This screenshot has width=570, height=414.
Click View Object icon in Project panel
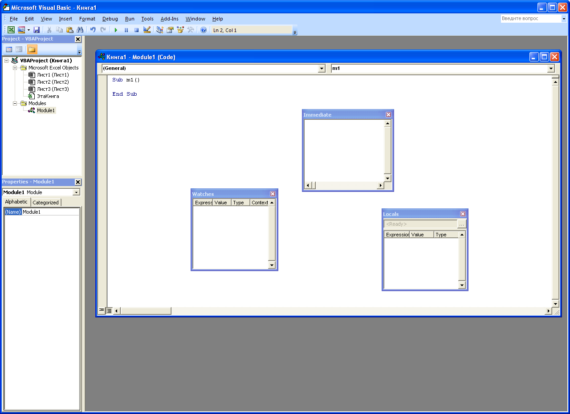[x=19, y=49]
